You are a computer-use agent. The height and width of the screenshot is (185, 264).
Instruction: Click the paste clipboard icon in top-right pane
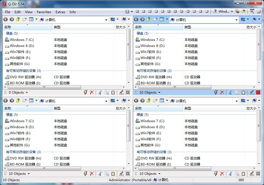243,92
